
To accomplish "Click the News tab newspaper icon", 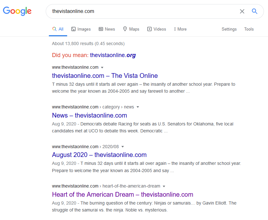I will point(101,29).
